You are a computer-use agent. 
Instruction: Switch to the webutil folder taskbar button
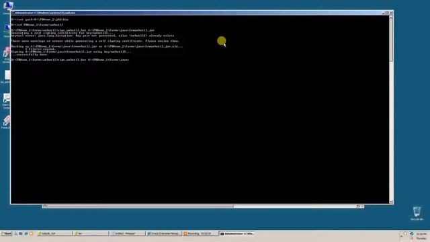(54, 233)
